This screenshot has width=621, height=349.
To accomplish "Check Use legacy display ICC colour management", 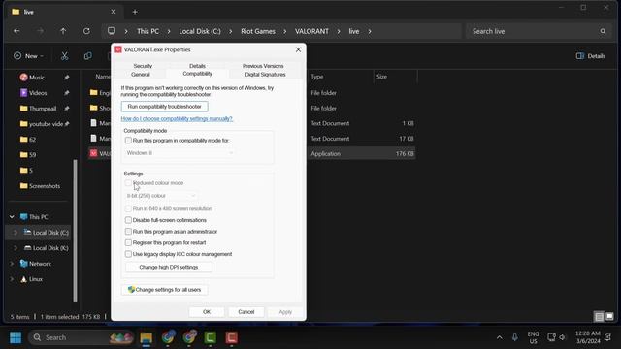I will [128, 254].
